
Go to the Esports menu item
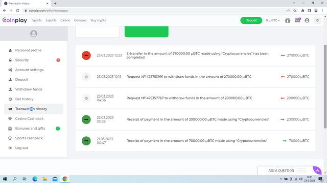[51, 20]
